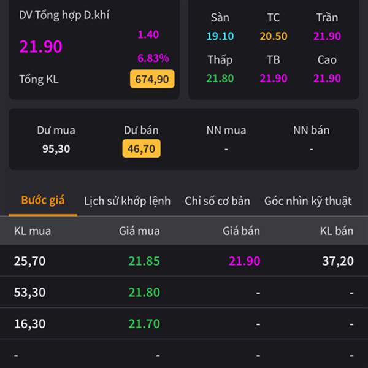Tap buy volume 16,30
Screen dimensions: 368x368
click(x=29, y=324)
